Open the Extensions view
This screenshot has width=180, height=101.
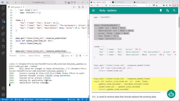pyautogui.click(x=3, y=34)
